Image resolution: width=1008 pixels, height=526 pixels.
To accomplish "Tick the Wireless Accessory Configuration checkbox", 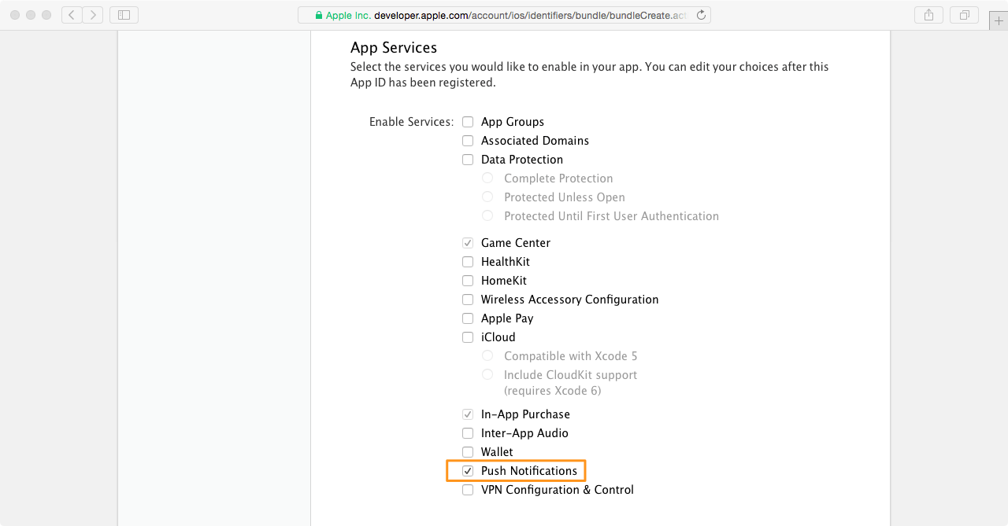I will 468,300.
